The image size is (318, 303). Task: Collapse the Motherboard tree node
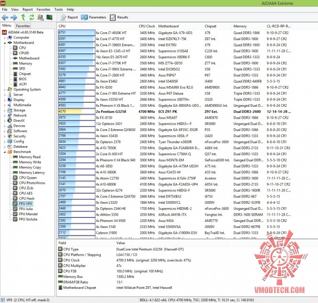click(5, 43)
